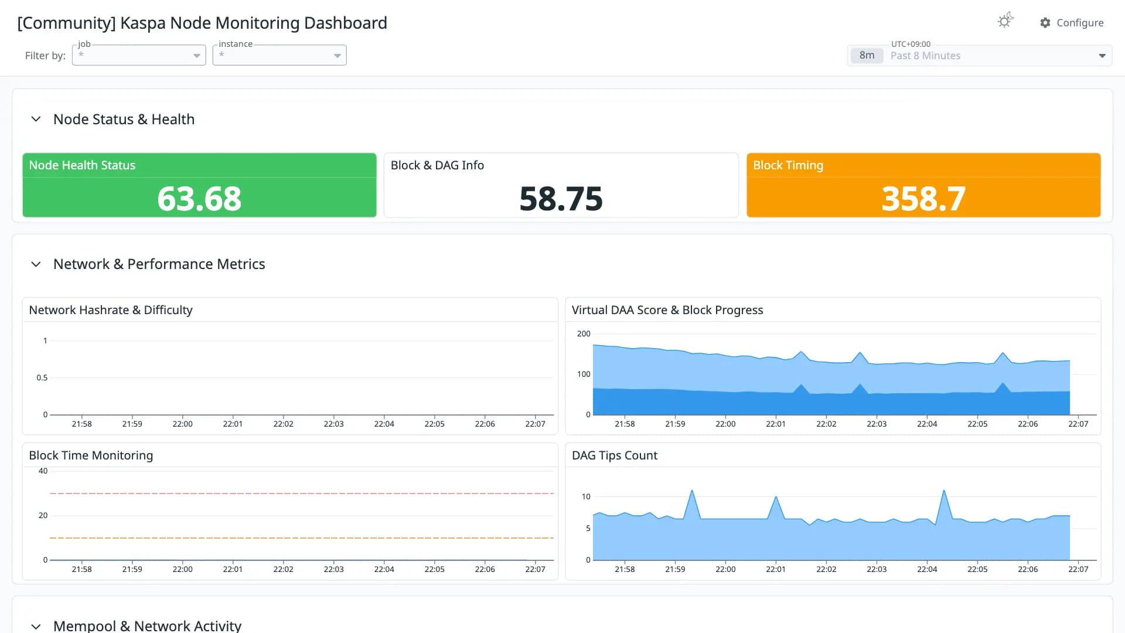Open the Configure gear icon
Screen dimensions: 1125x633
(1045, 23)
